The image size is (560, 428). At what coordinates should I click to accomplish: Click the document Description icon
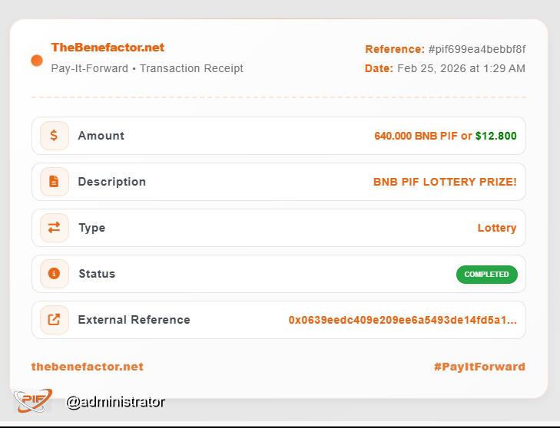(55, 182)
